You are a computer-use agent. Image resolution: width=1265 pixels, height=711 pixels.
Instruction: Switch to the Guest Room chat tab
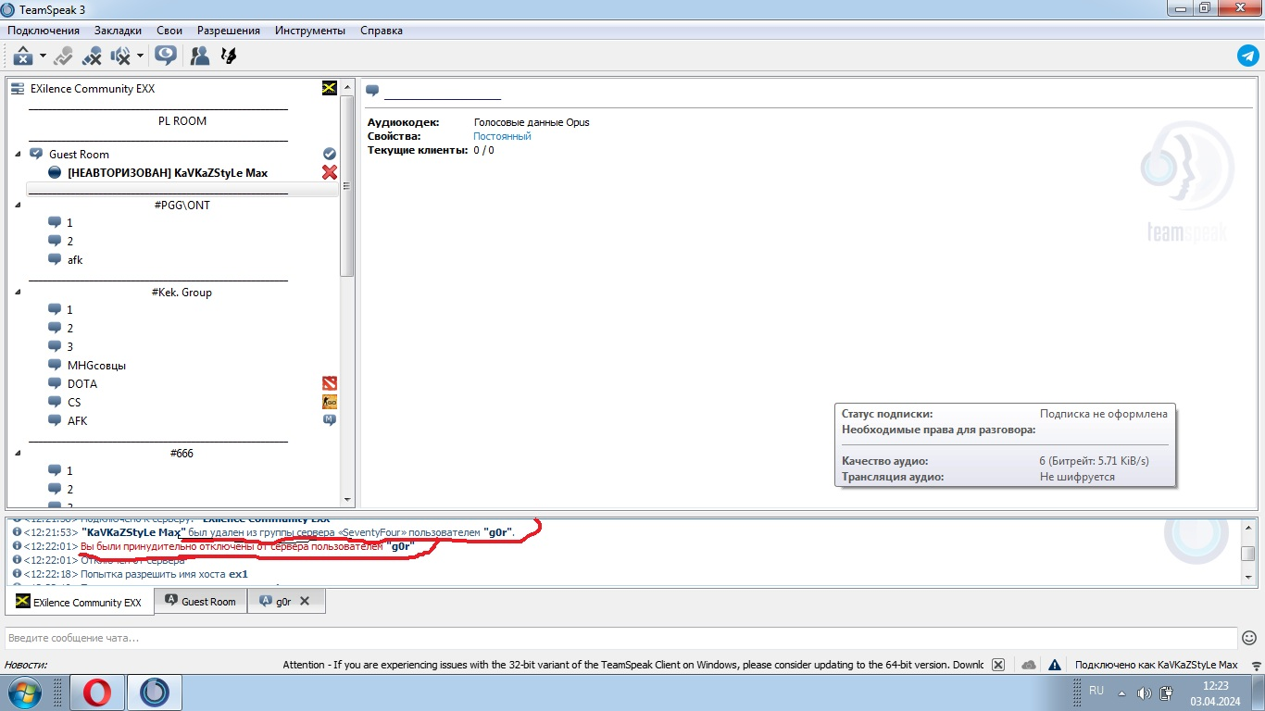pyautogui.click(x=200, y=602)
